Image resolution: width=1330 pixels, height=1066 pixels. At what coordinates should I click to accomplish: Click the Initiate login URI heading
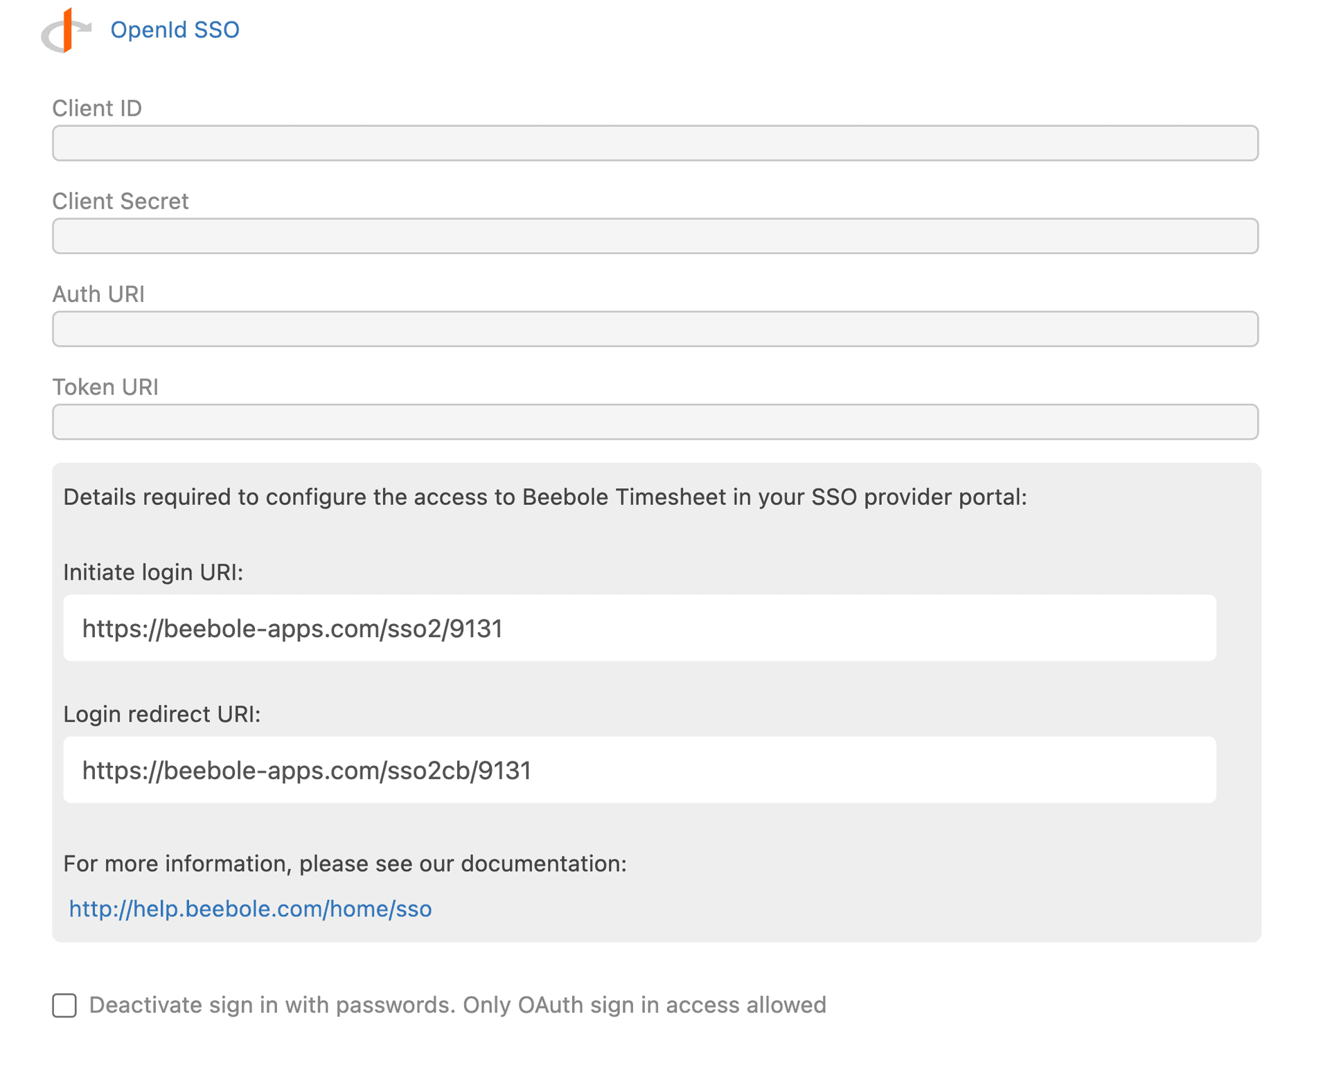pyautogui.click(x=153, y=572)
